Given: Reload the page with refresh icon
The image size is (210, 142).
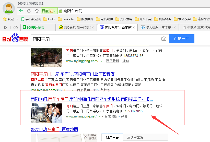Looking at the screenshot, I should point(29,11).
